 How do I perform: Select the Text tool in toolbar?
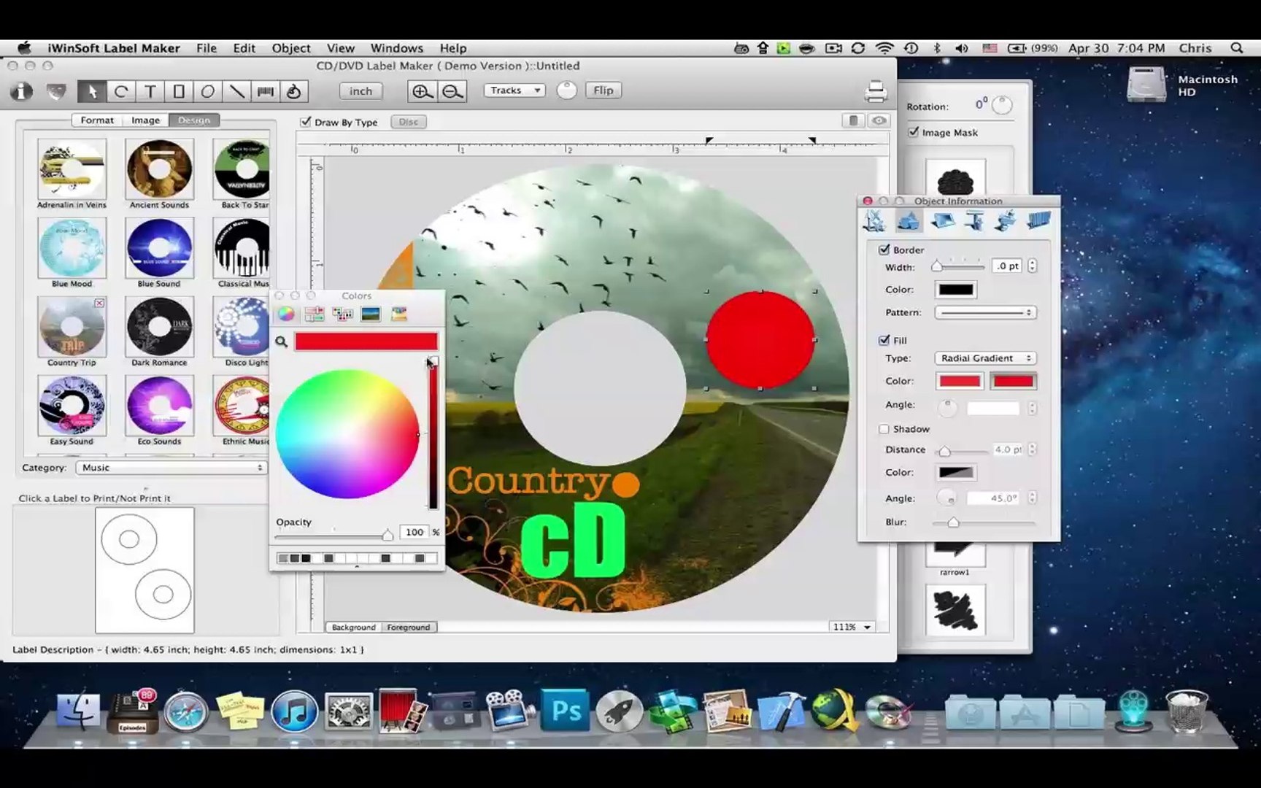150,91
